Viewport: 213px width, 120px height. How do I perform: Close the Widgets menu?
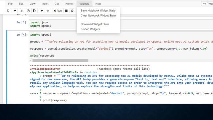click(84, 4)
